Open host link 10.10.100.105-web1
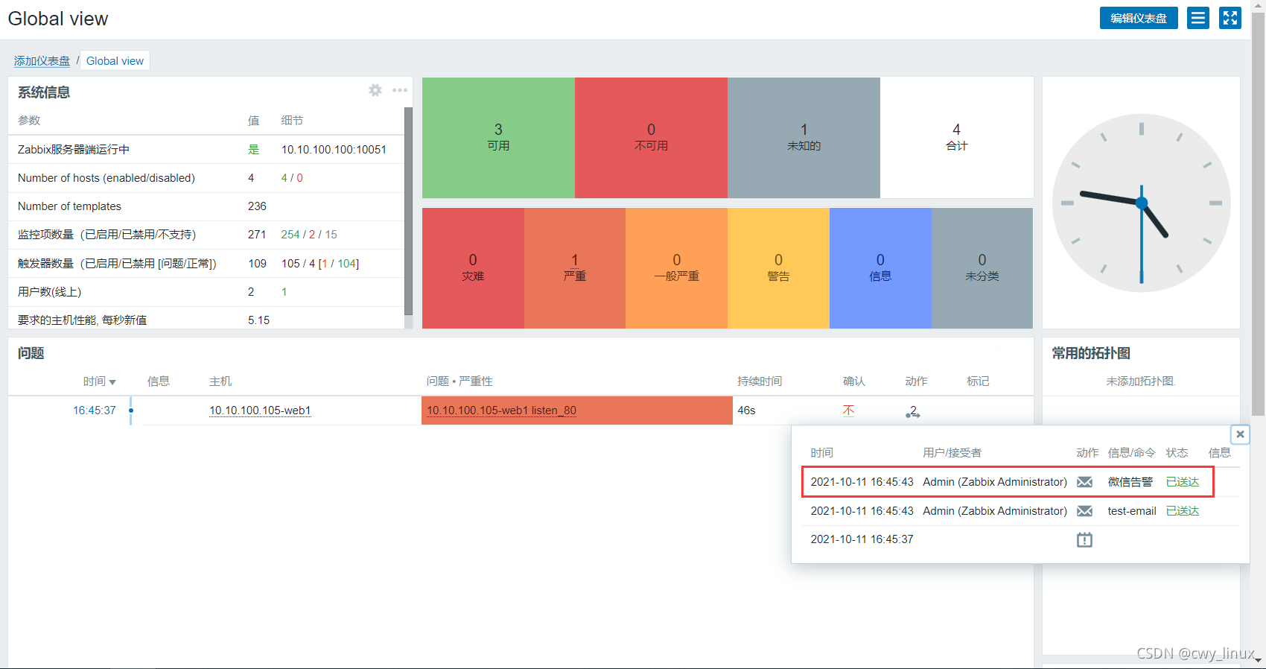 (260, 410)
